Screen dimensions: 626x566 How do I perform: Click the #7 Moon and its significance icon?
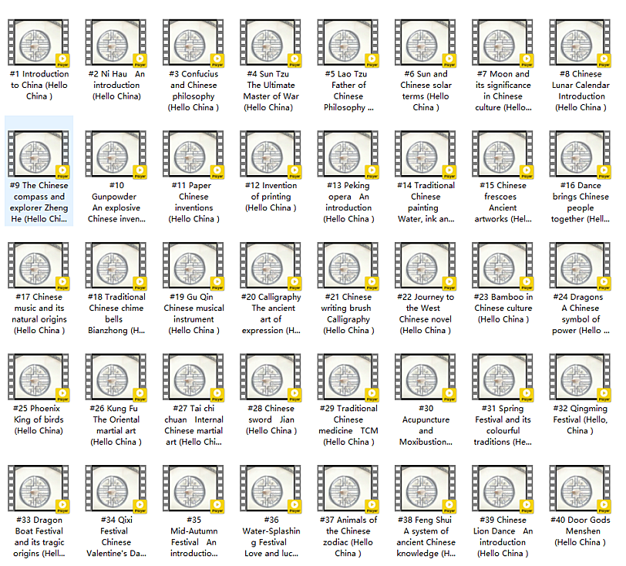503,42
